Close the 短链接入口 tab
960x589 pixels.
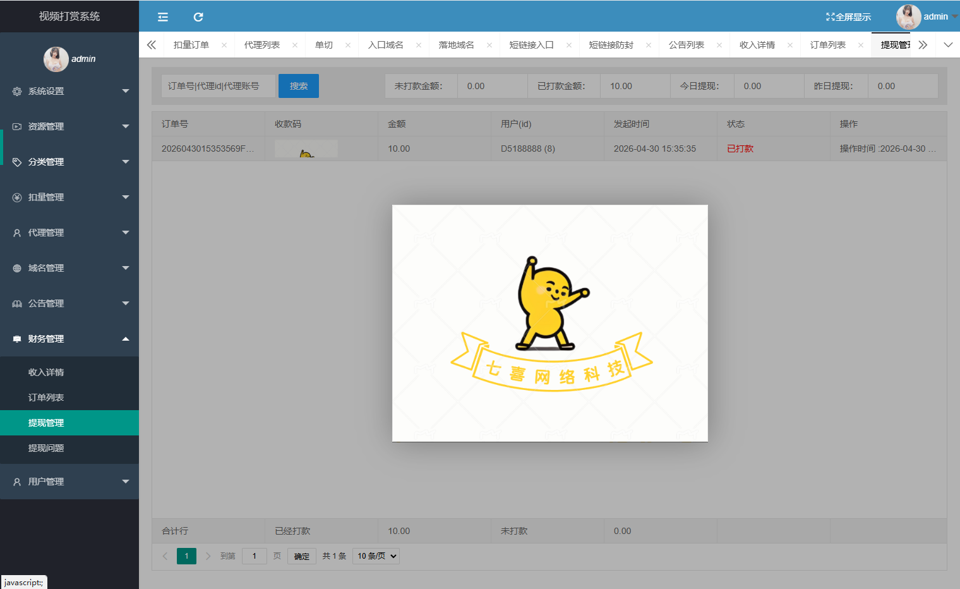coord(569,45)
